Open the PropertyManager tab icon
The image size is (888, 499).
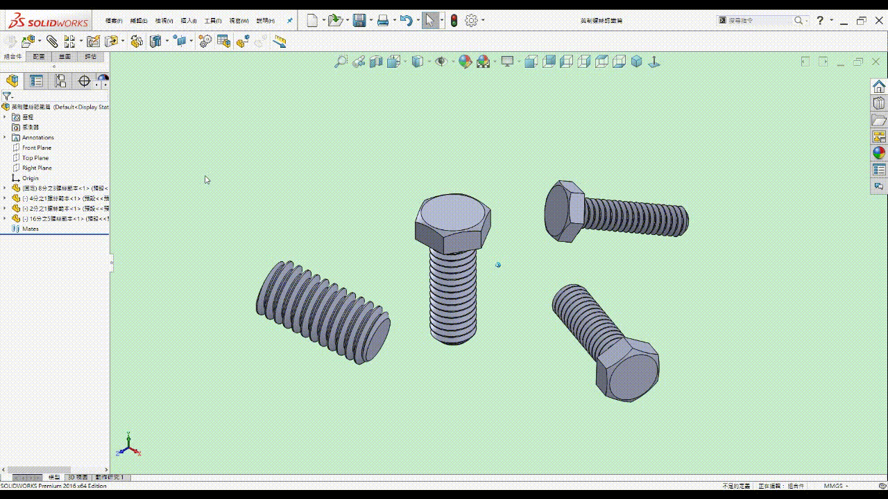[x=36, y=81]
